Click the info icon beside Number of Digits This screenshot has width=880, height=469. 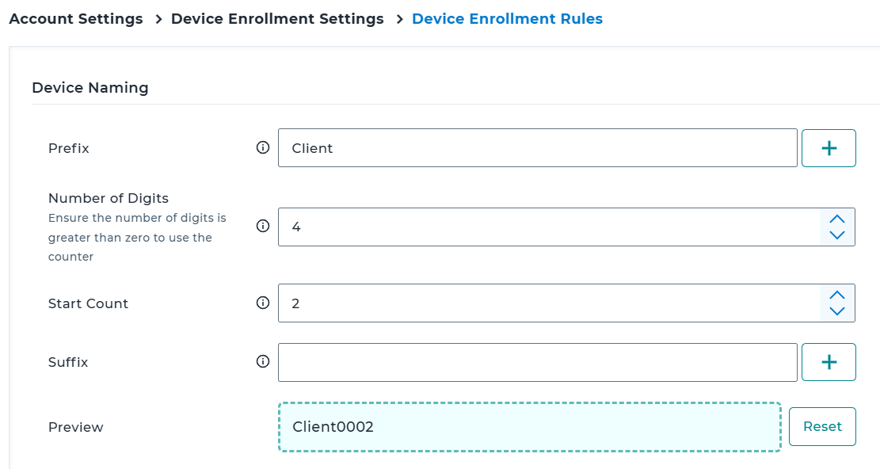[x=263, y=227]
